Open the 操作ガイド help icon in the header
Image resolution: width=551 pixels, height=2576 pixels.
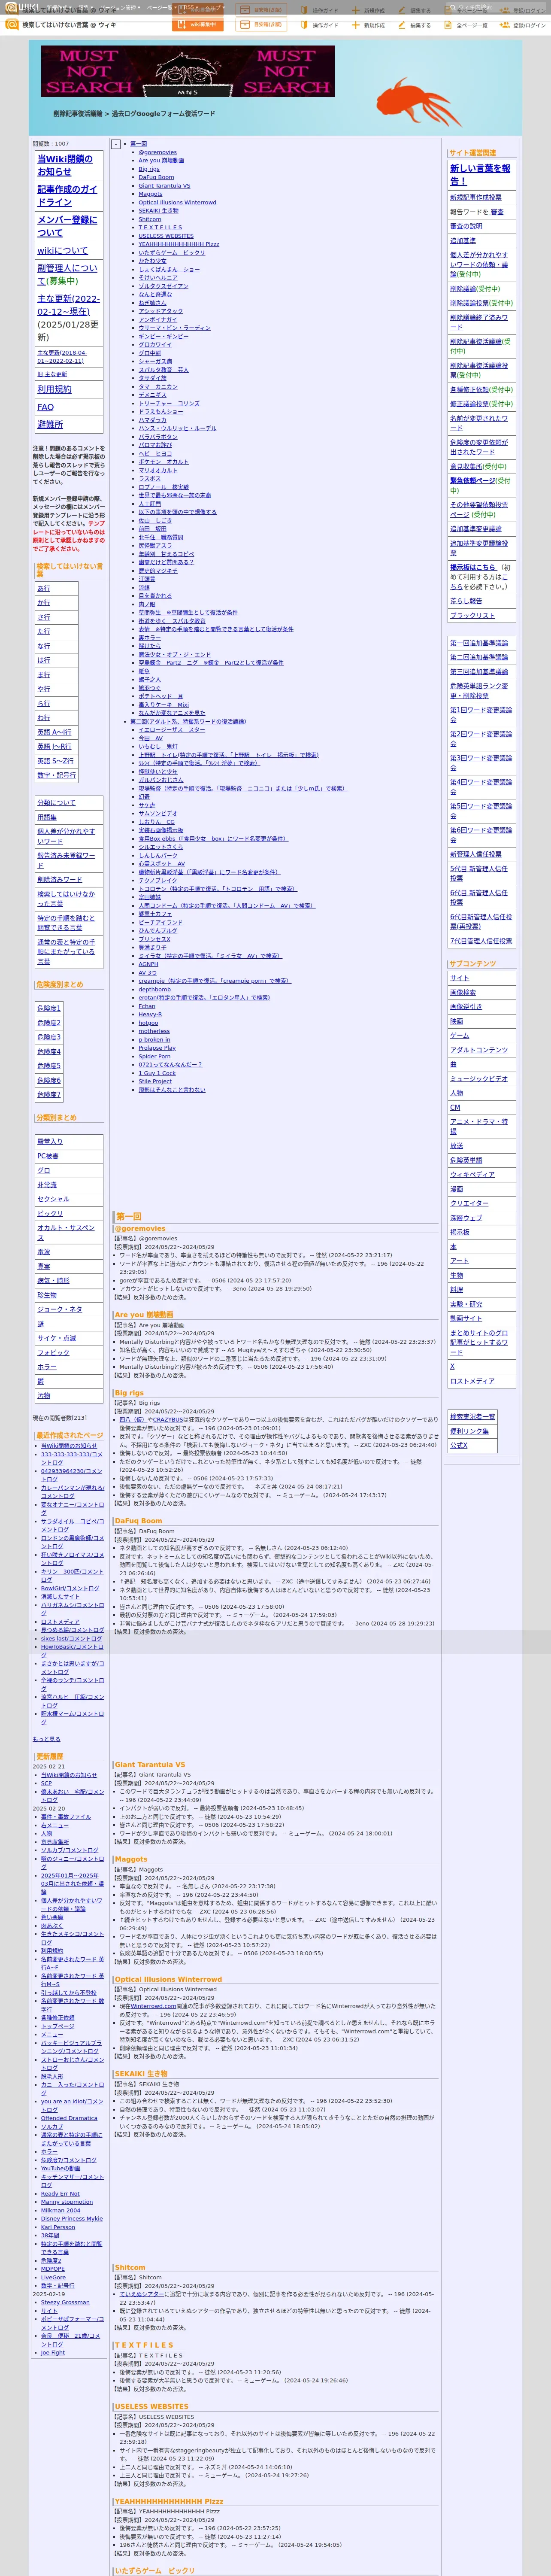tap(304, 25)
